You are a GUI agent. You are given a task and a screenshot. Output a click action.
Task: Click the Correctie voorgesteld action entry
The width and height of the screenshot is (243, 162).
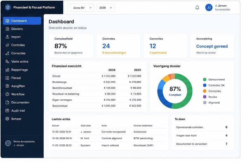tap(114, 132)
